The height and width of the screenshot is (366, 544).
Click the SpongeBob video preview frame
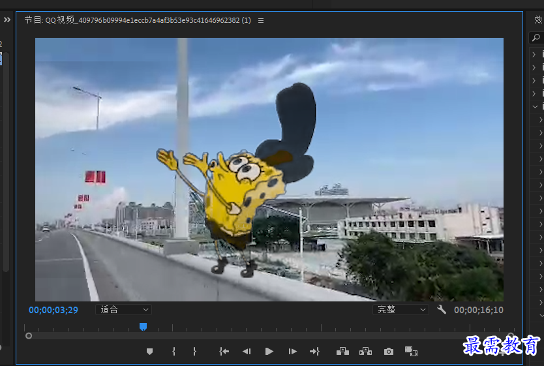(269, 169)
